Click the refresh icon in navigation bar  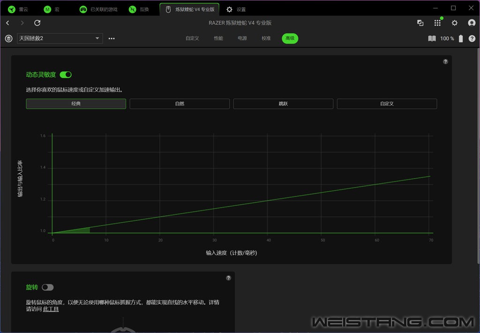[37, 23]
